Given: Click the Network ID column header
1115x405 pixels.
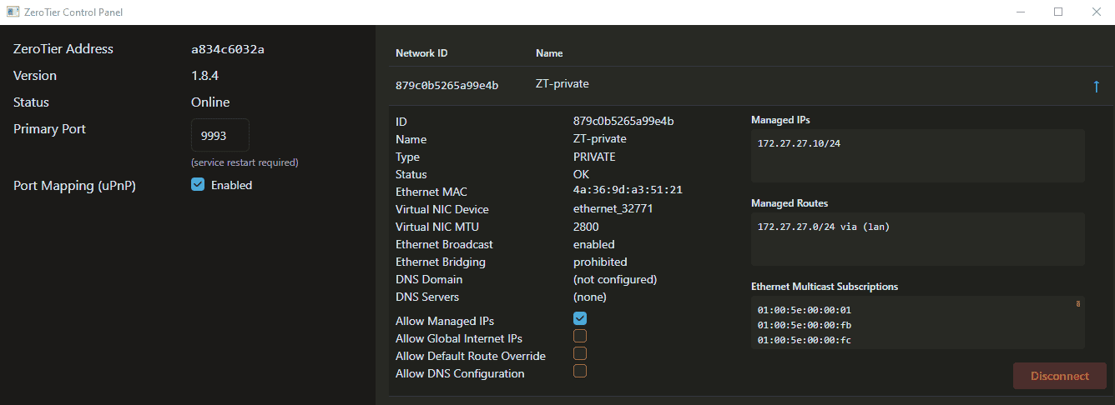Looking at the screenshot, I should tap(421, 53).
